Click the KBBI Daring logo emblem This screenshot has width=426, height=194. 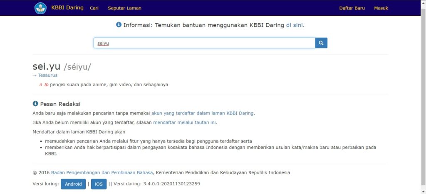[x=40, y=8]
